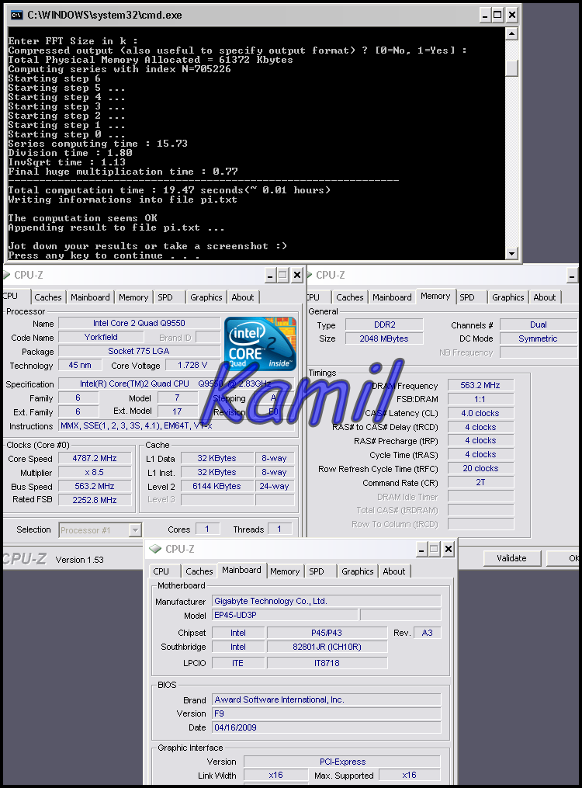Click the Bus Speed value 563.2 MHz

tap(95, 486)
